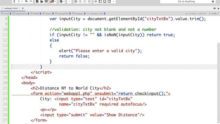This screenshot has height=124, width=220.
Task: Click the <body> tag on line 20
Action: (28, 83)
